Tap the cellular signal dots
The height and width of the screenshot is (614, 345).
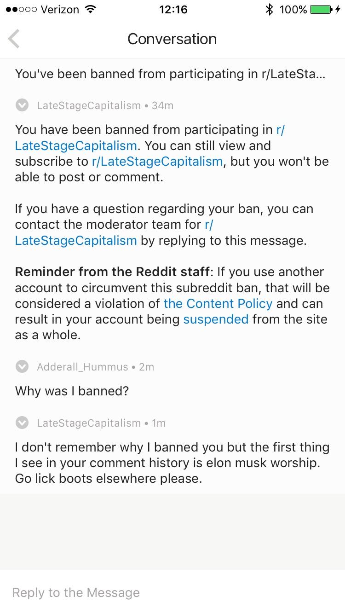(x=21, y=10)
